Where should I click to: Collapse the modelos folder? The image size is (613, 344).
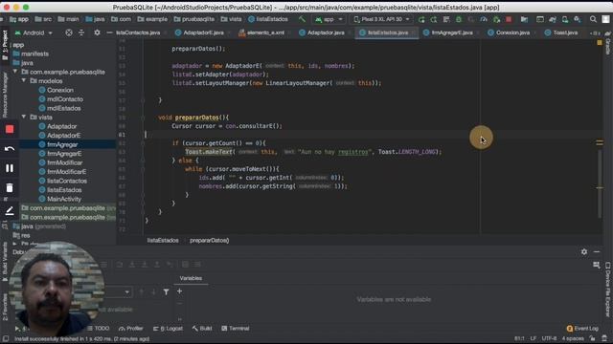coord(24,80)
